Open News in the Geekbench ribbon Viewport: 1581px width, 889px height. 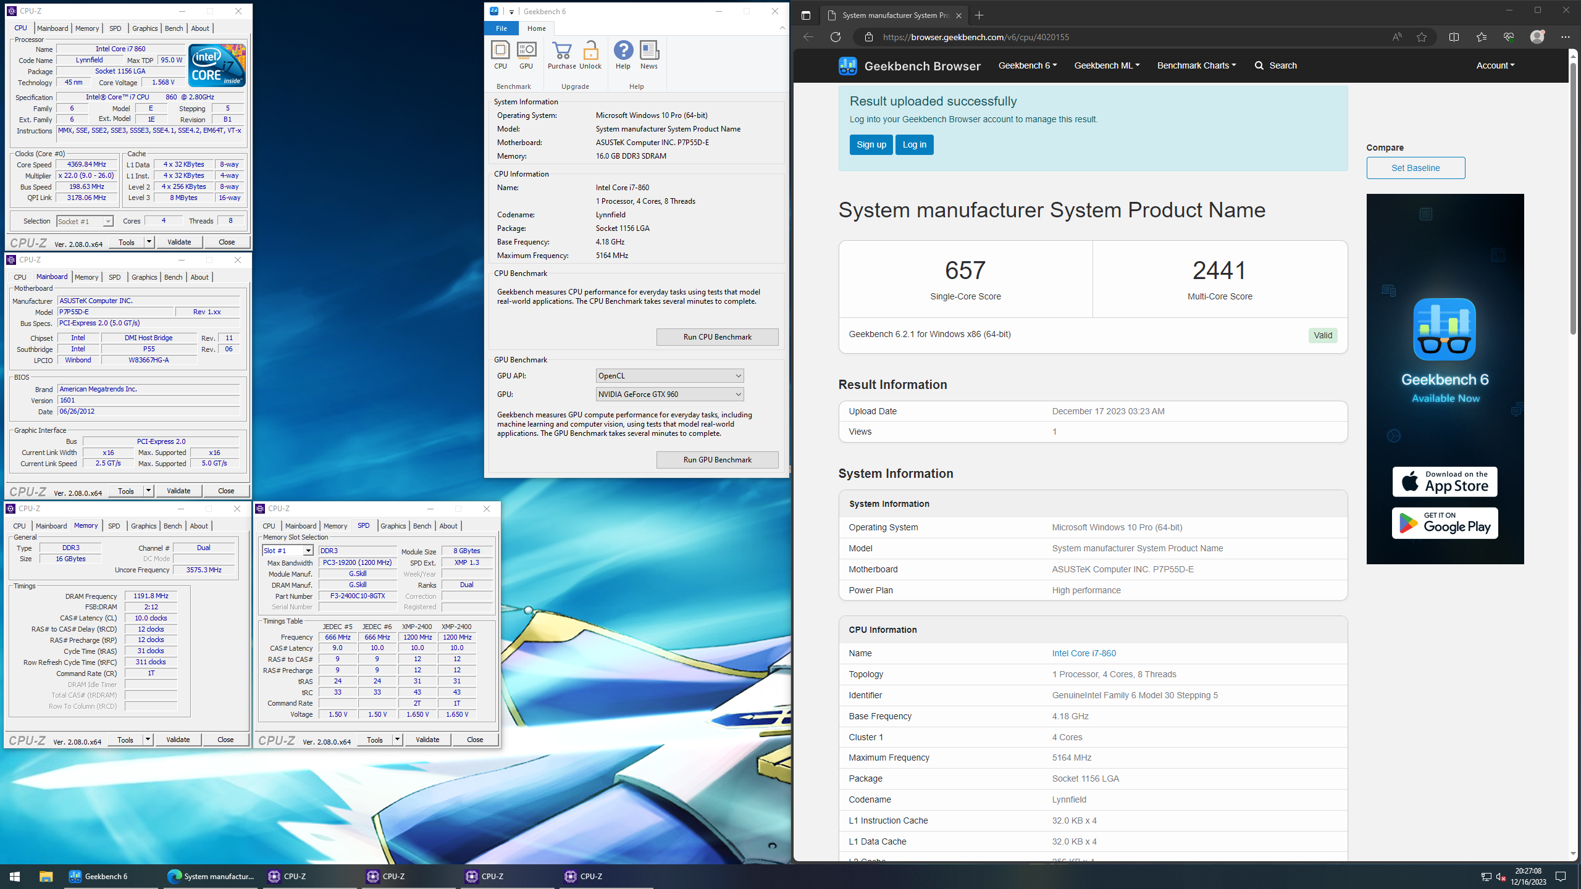(649, 55)
